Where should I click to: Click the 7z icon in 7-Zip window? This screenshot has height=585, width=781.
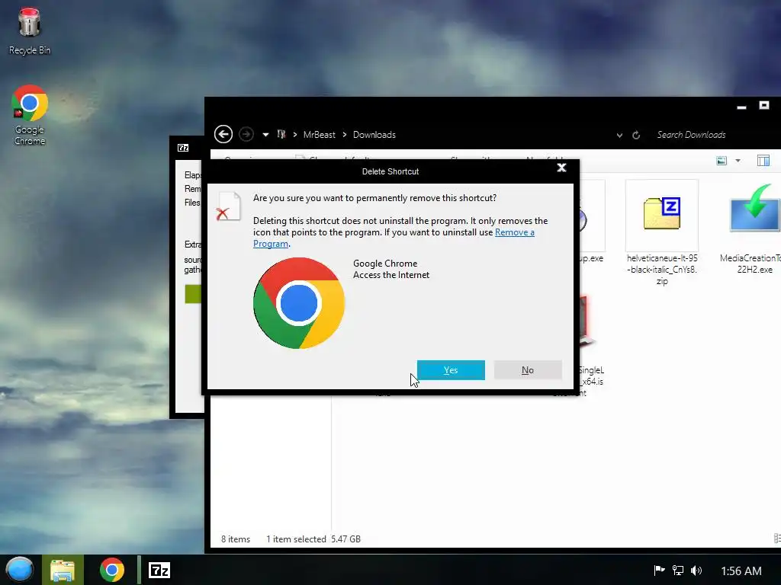(183, 148)
